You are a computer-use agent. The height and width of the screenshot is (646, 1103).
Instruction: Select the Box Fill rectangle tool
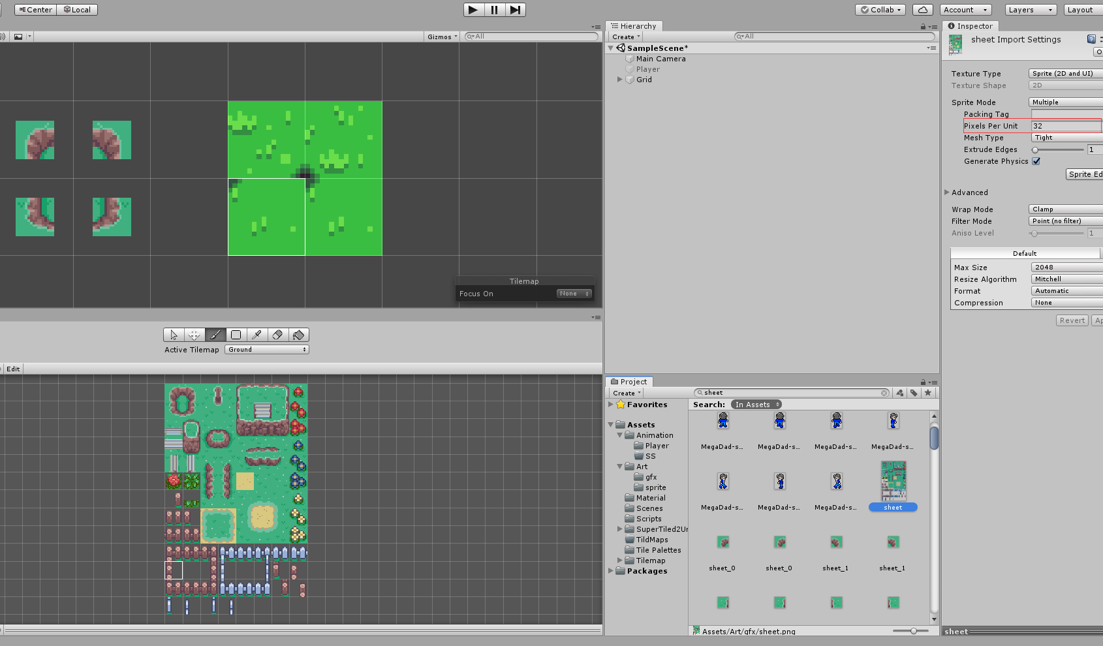(236, 335)
